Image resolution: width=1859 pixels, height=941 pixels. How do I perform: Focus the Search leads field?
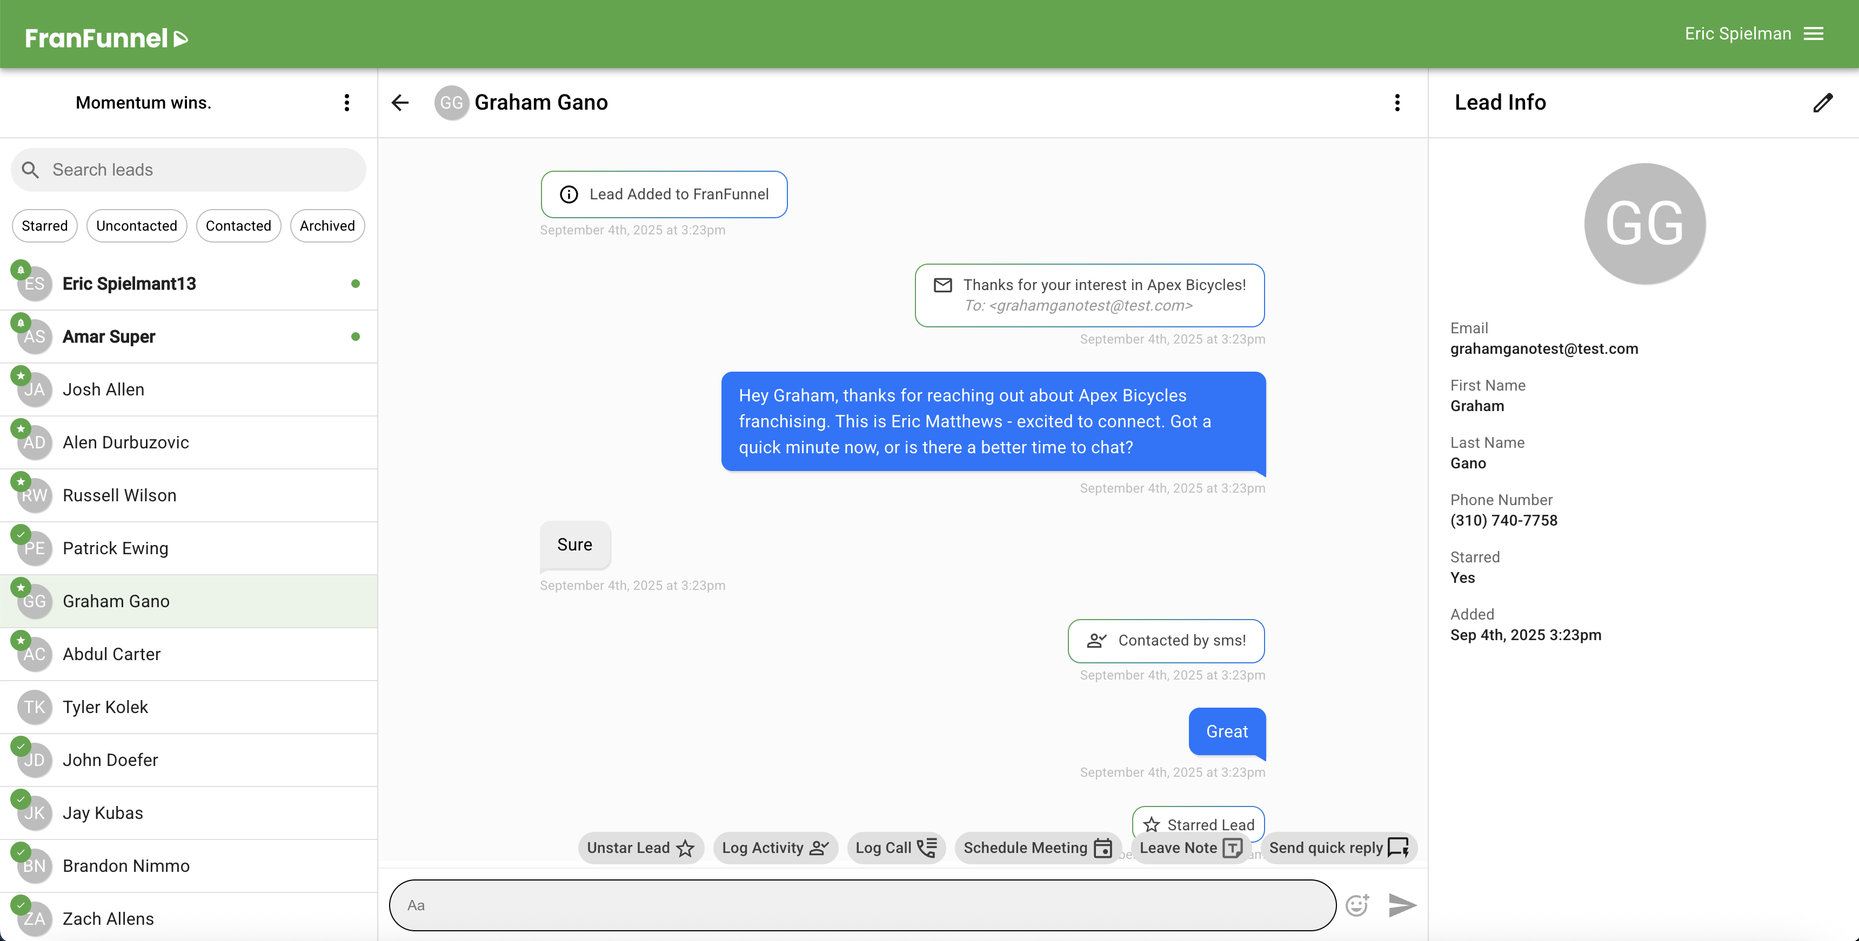(x=189, y=170)
